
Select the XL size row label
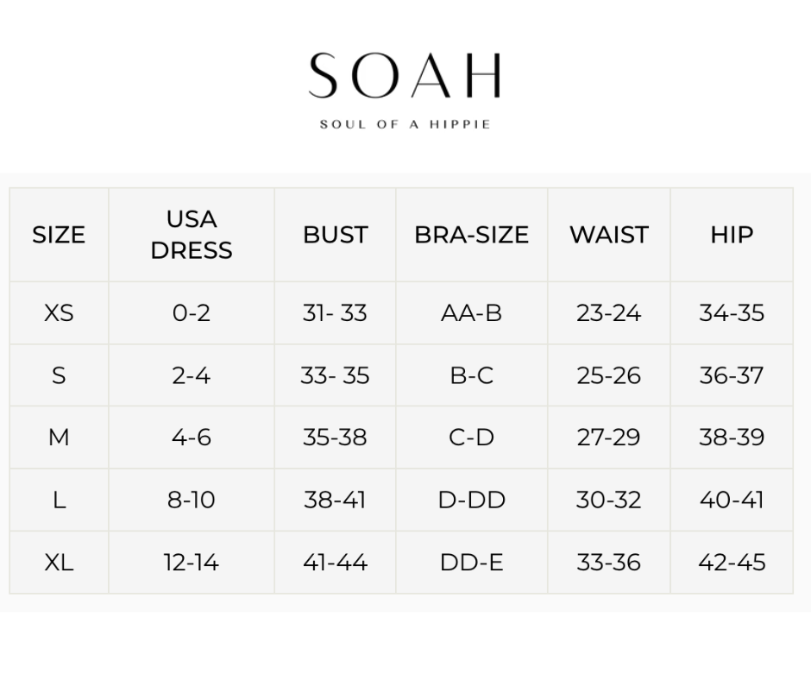pyautogui.click(x=59, y=563)
